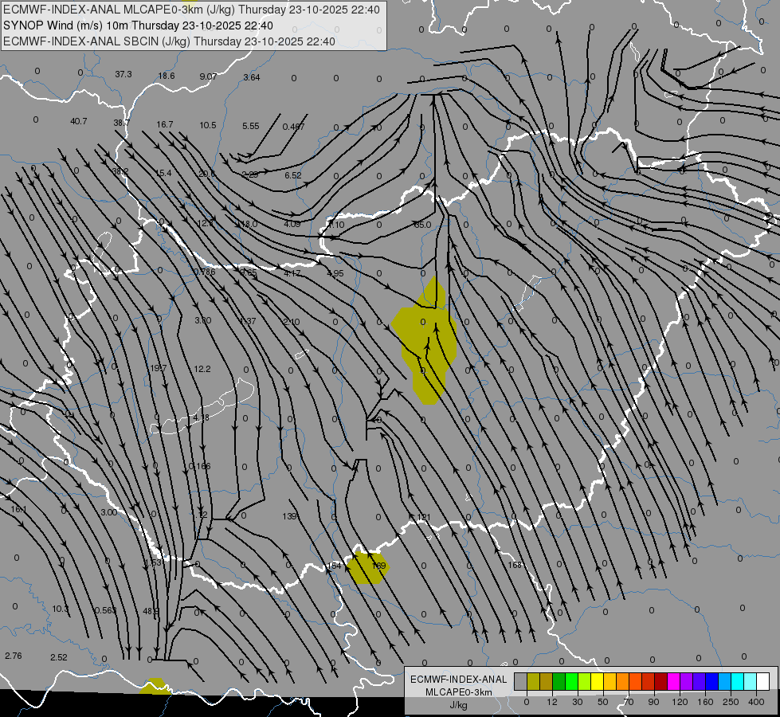
Task: Select the white swatch at the legend end
Action: [763, 681]
